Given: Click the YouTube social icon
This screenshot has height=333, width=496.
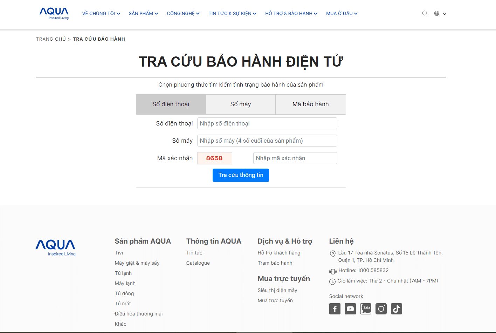Looking at the screenshot, I should click(x=350, y=309).
